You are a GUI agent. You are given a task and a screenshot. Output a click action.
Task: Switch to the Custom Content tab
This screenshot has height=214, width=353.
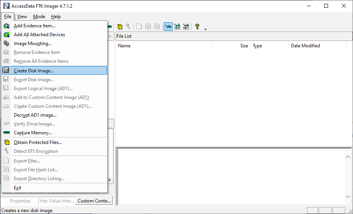point(94,201)
